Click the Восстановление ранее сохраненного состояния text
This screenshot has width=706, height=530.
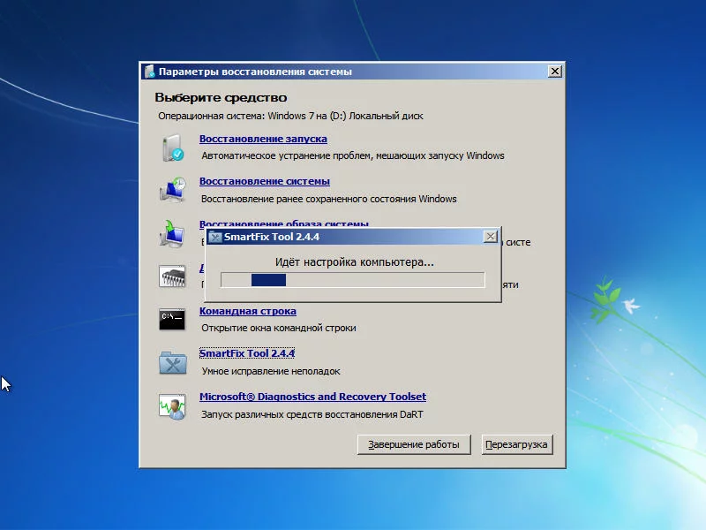point(328,199)
